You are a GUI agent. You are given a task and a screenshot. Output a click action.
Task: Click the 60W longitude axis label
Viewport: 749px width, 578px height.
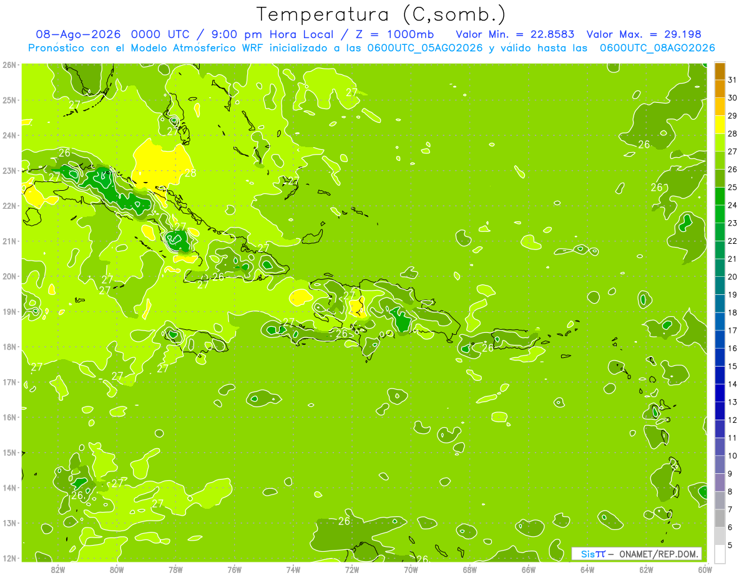705,569
